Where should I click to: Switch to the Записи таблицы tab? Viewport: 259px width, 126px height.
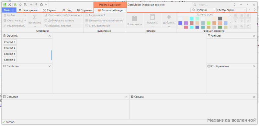[x=110, y=10]
